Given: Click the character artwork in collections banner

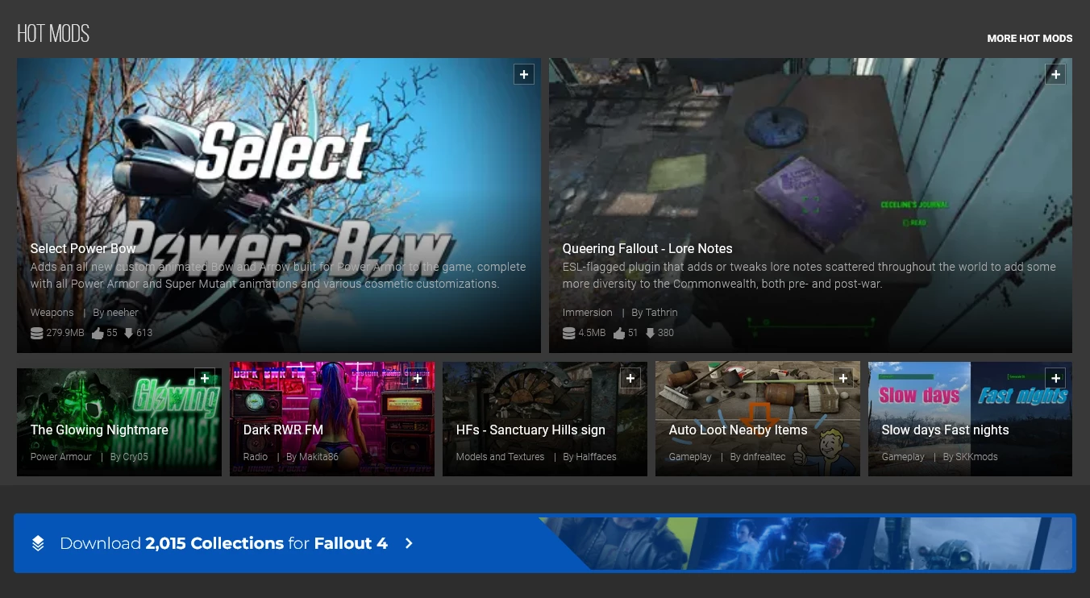Looking at the screenshot, I should point(806,543).
